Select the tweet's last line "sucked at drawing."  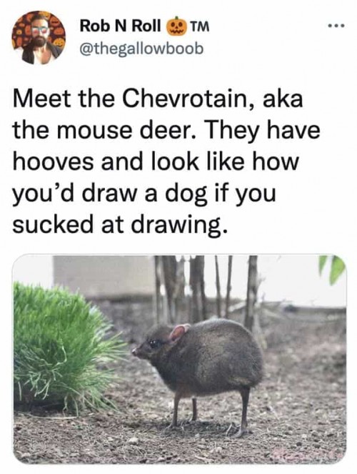coord(119,224)
